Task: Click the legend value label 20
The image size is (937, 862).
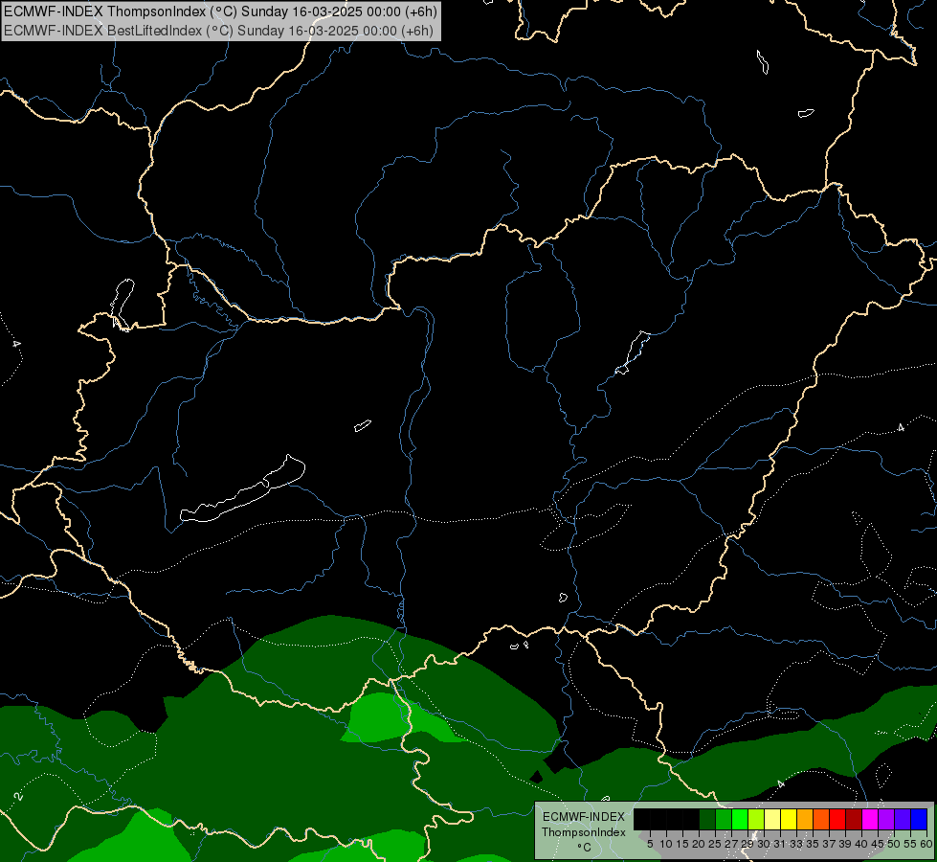Action: click(x=699, y=844)
